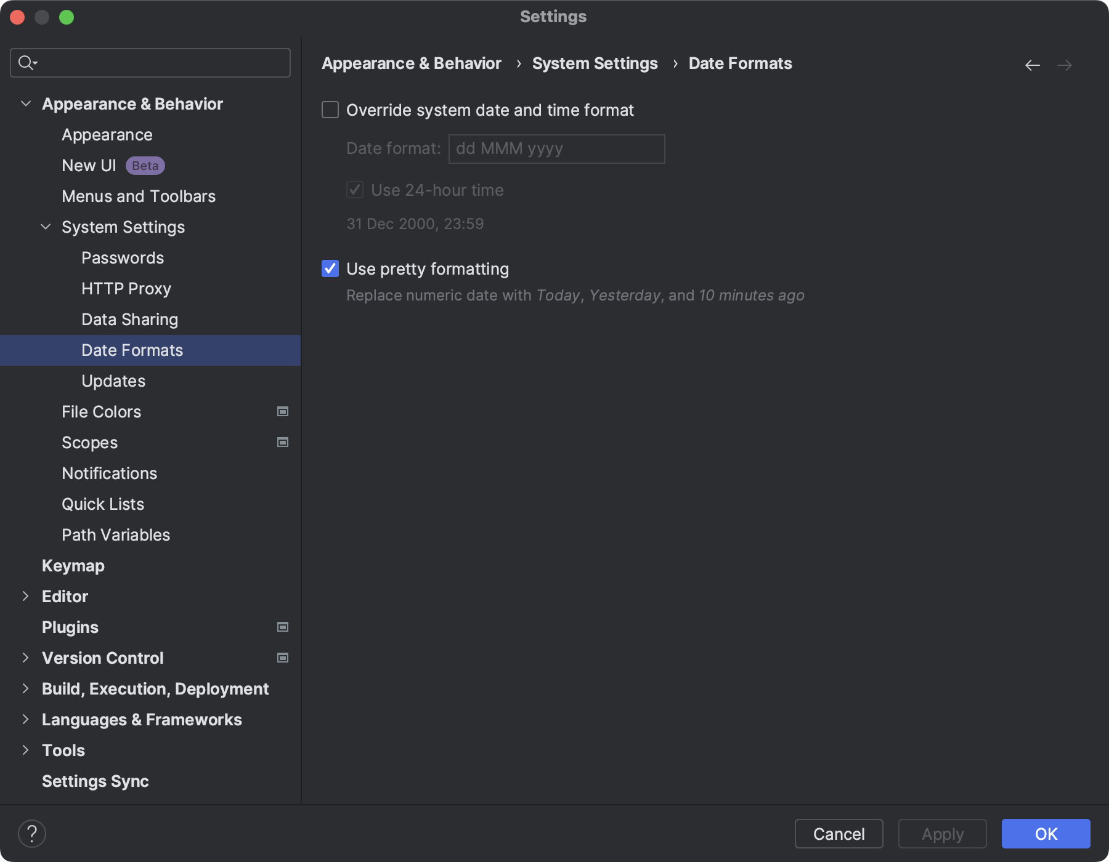Toggle Use 24-hour time
The width and height of the screenshot is (1109, 862).
355,190
